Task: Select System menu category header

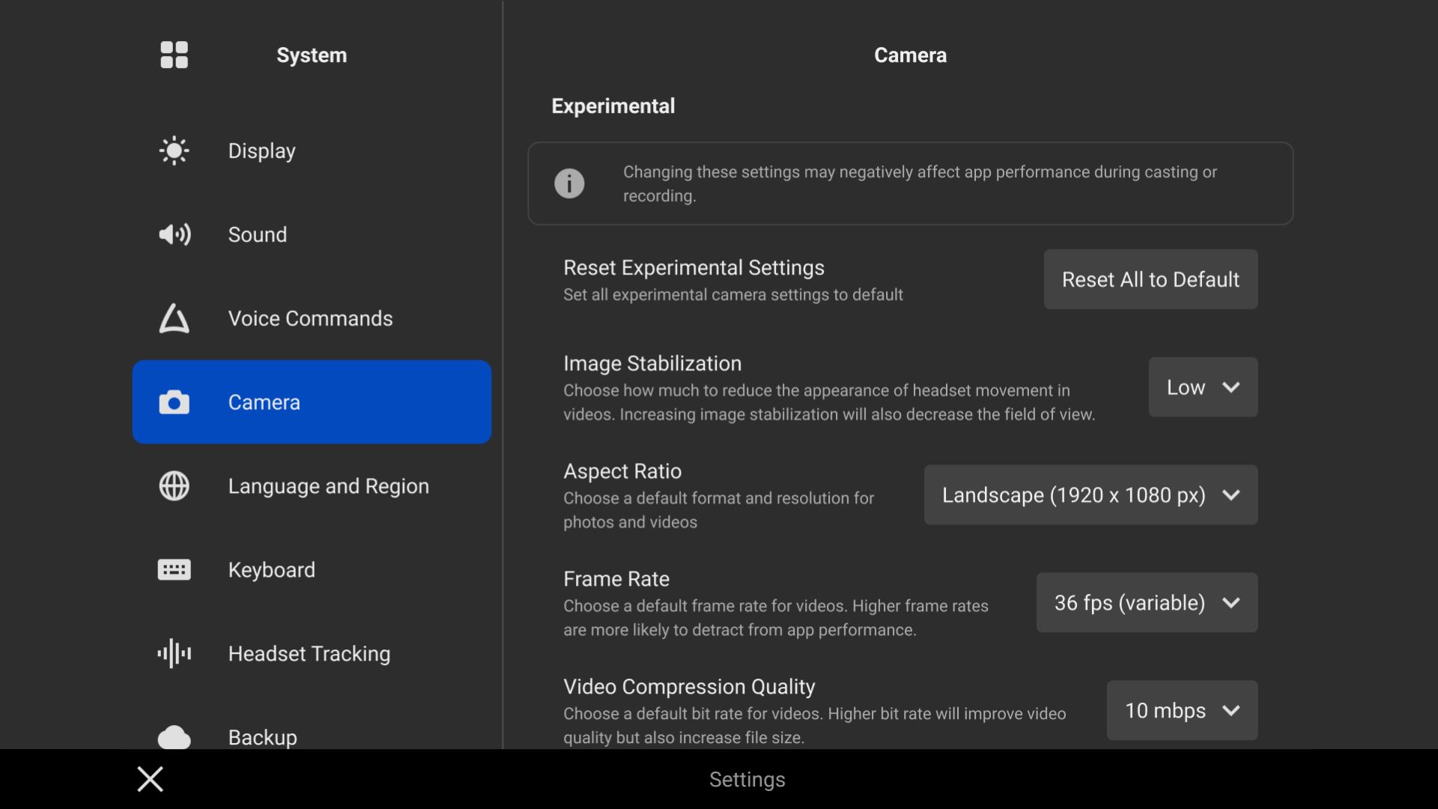Action: pos(311,55)
